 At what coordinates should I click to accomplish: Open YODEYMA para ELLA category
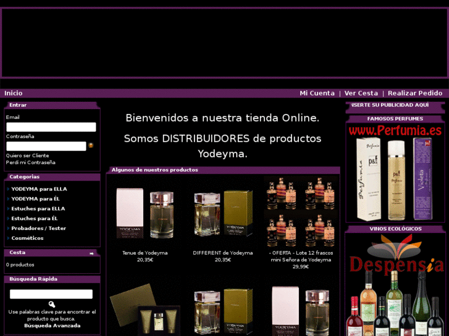pos(40,189)
